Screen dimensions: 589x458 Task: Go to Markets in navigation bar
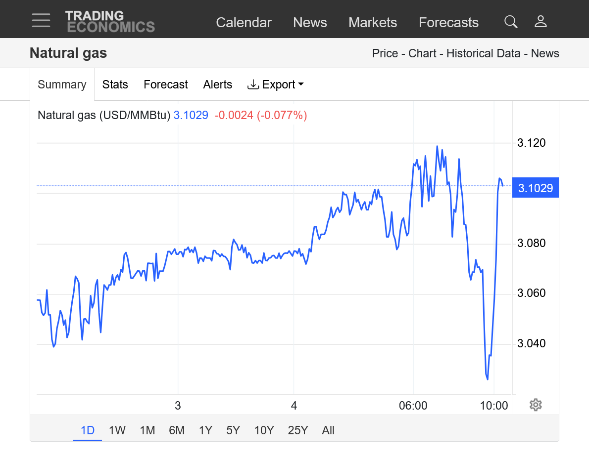tap(373, 23)
